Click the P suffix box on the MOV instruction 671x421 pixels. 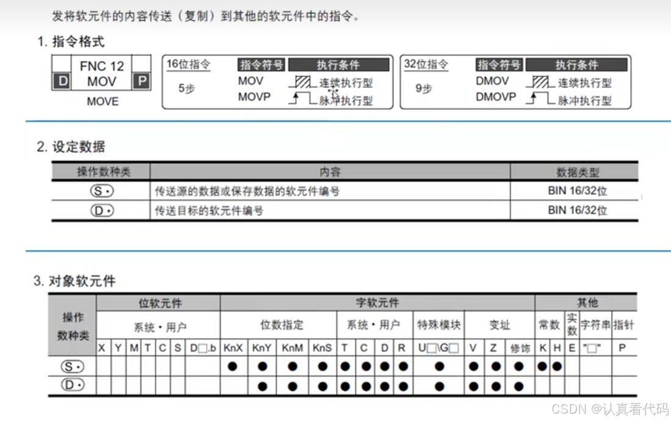(141, 82)
